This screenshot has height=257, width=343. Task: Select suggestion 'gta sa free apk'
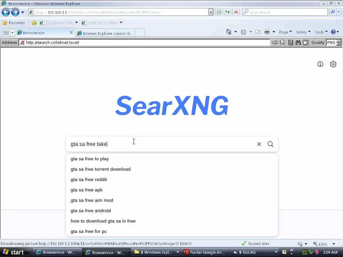tap(172, 190)
